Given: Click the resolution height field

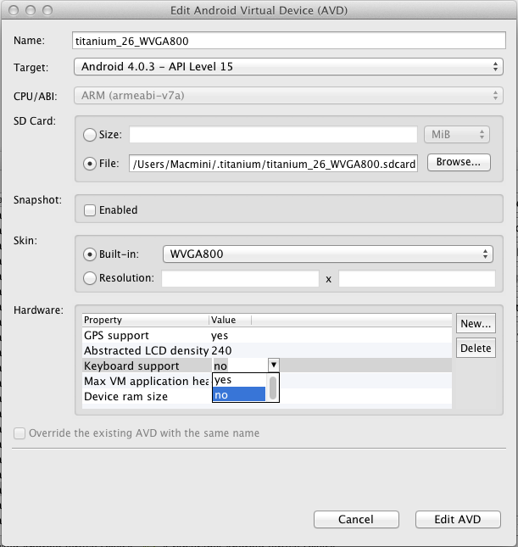Looking at the screenshot, I should point(417,279).
